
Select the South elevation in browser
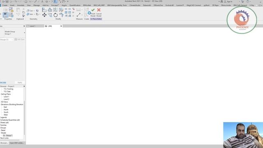(6, 112)
